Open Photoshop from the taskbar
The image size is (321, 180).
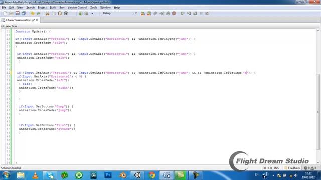coord(108,175)
